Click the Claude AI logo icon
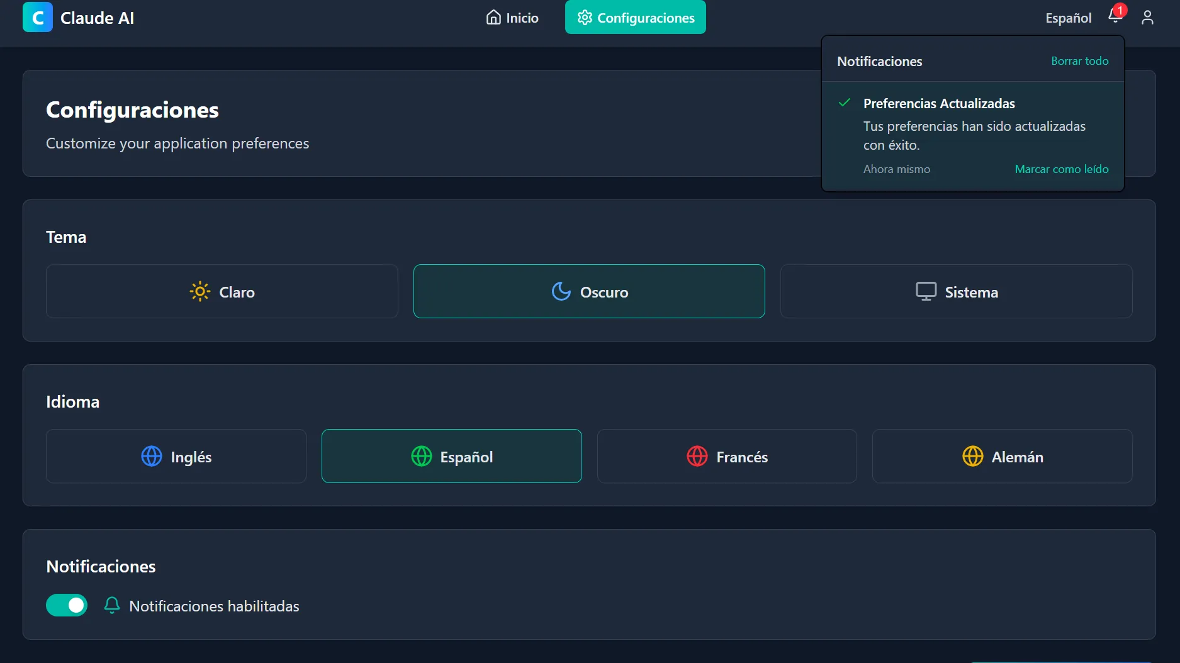1180x663 pixels. pyautogui.click(x=37, y=18)
